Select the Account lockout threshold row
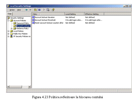 coord(67,20)
